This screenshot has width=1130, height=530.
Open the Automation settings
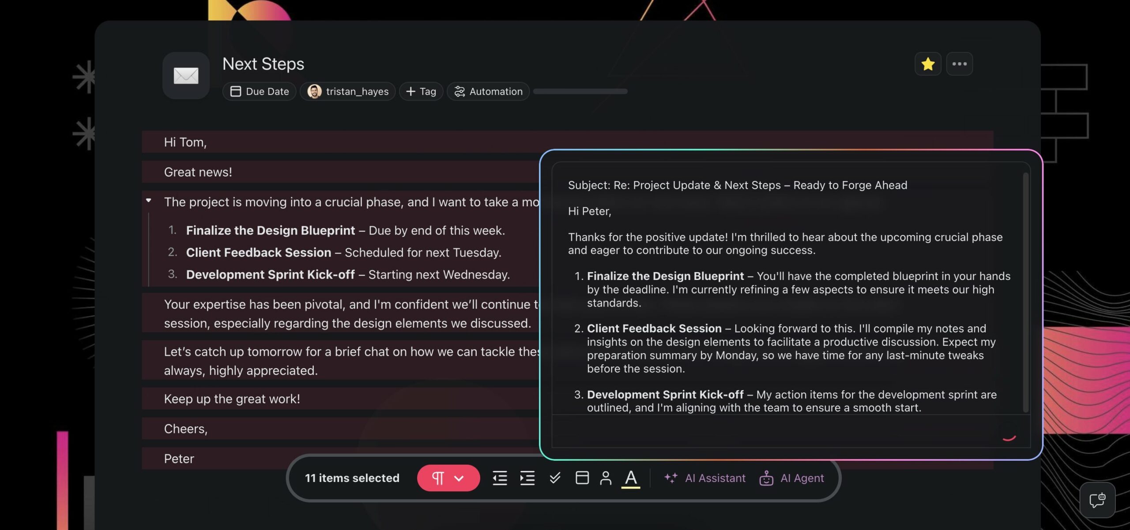coord(488,91)
